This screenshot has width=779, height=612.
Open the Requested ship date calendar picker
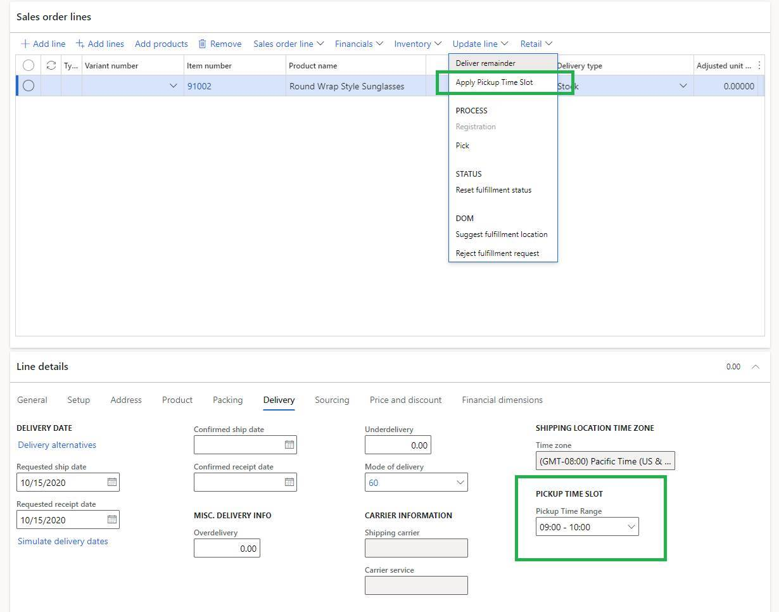click(x=113, y=482)
